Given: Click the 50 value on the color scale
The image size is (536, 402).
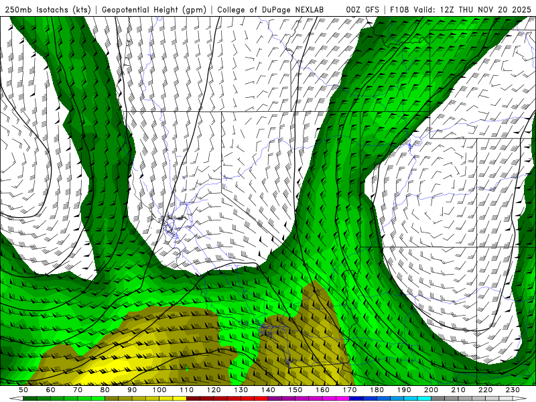Looking at the screenshot, I should click(23, 390).
